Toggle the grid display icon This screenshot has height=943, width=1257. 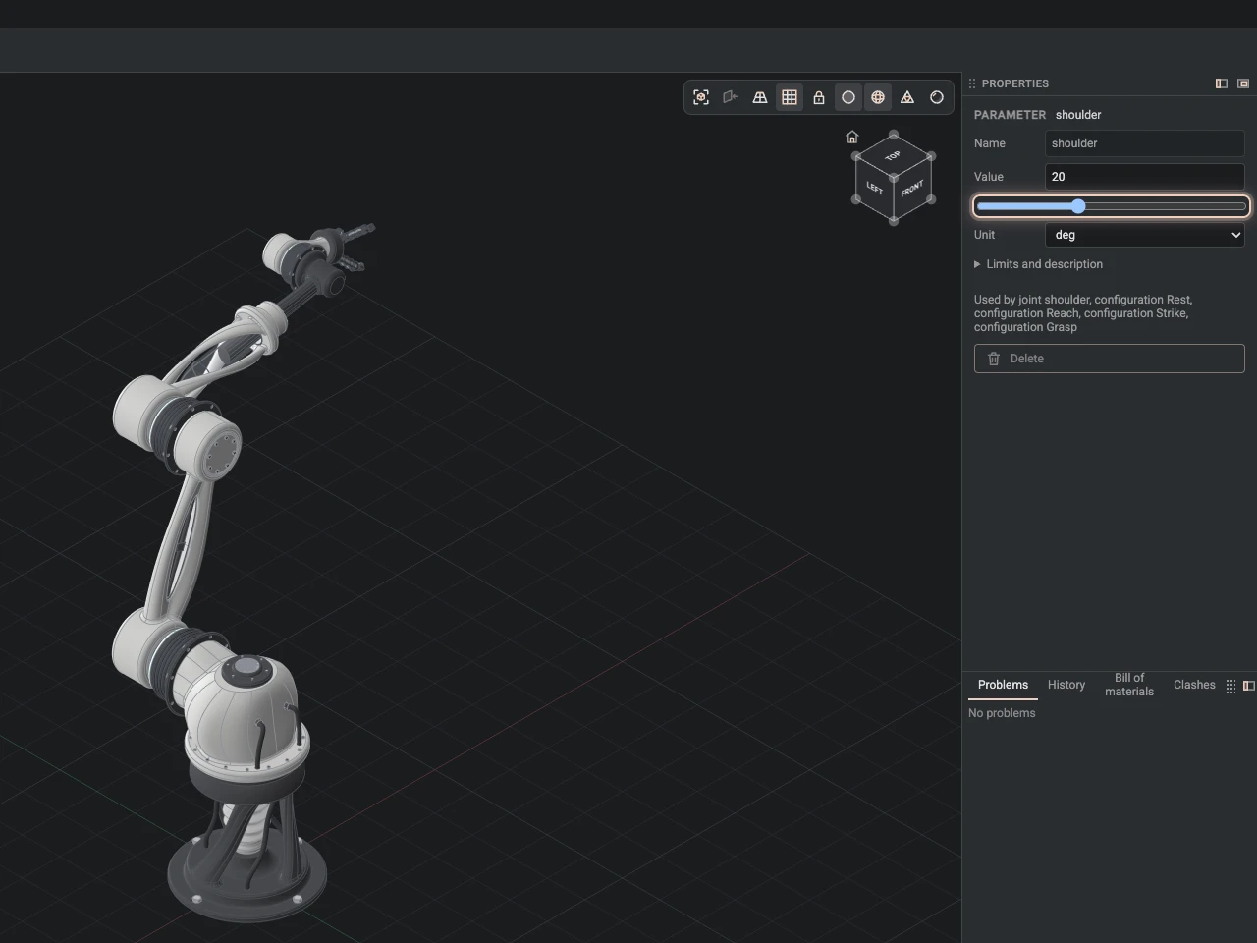(x=790, y=97)
